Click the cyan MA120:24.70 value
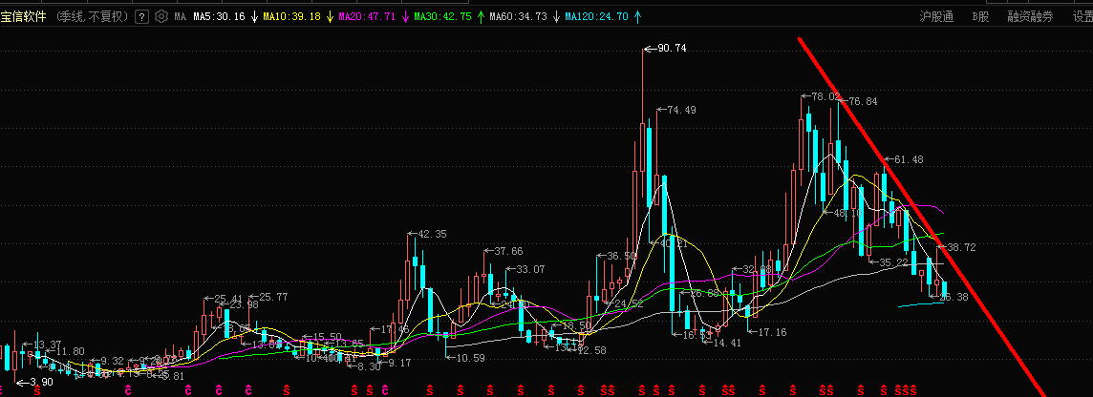Viewport: 1093px width, 397px height. pyautogui.click(x=597, y=17)
